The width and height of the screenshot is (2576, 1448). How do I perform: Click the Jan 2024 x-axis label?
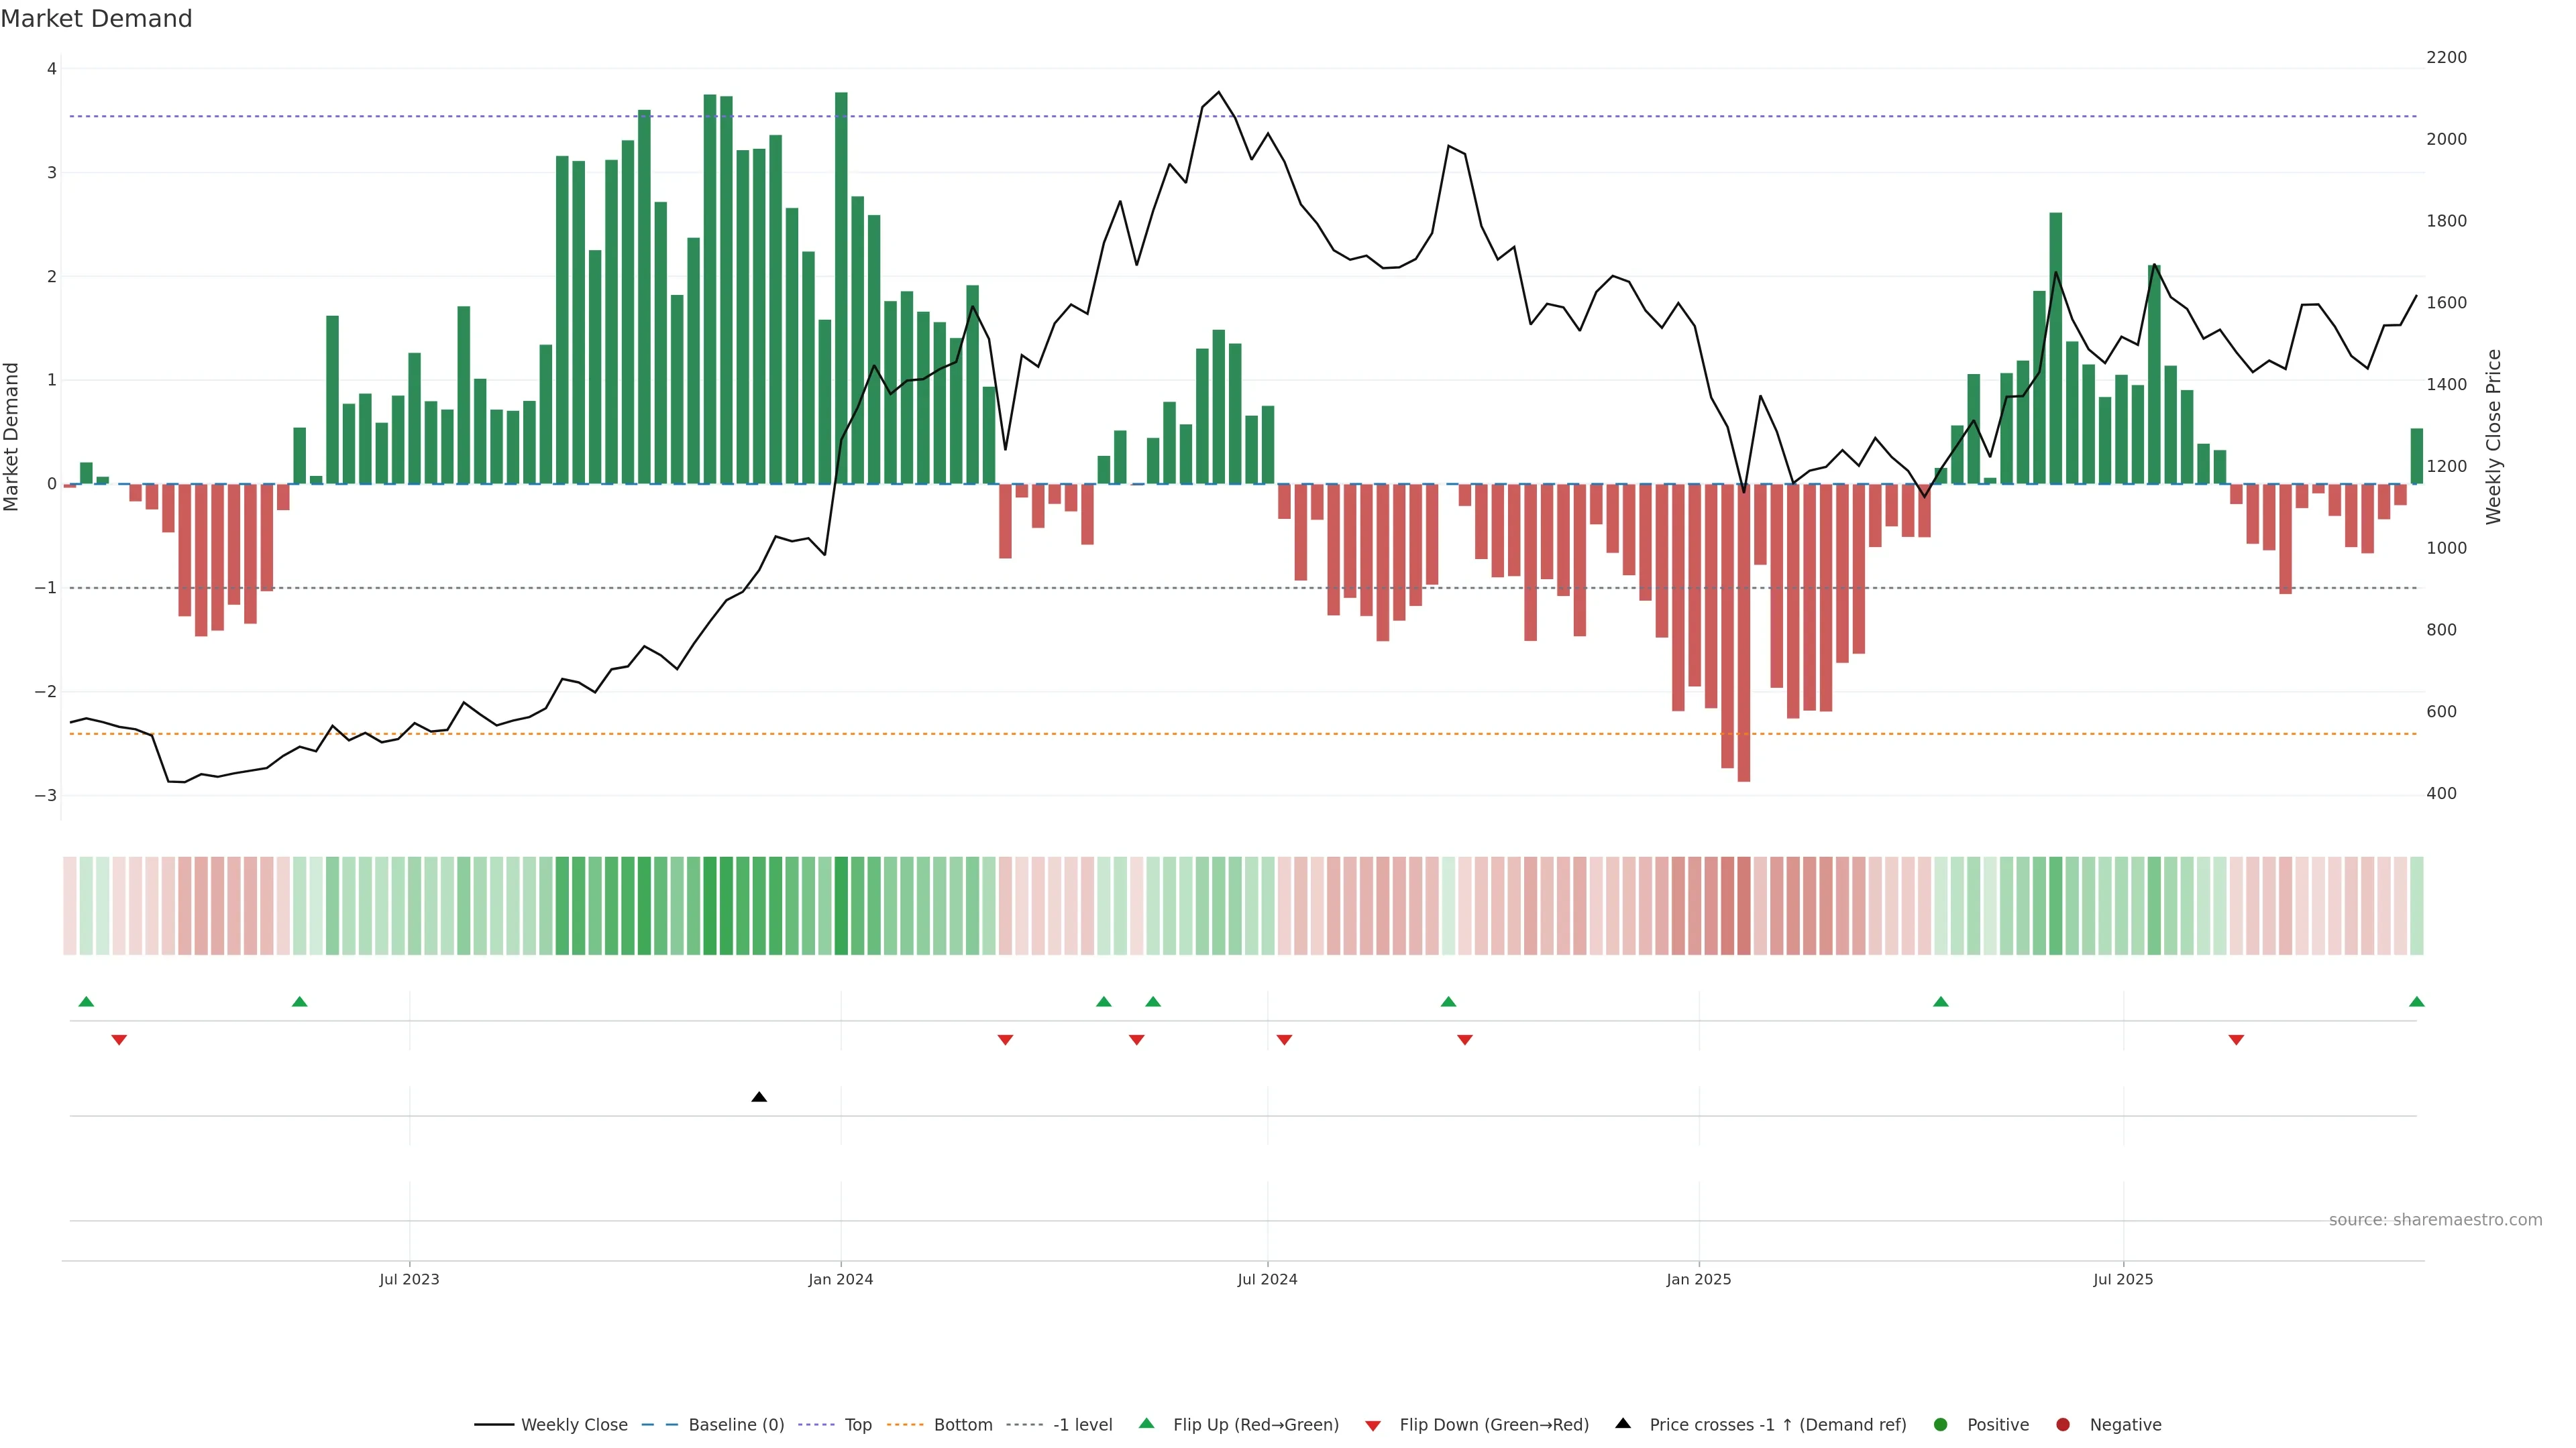point(840,1279)
